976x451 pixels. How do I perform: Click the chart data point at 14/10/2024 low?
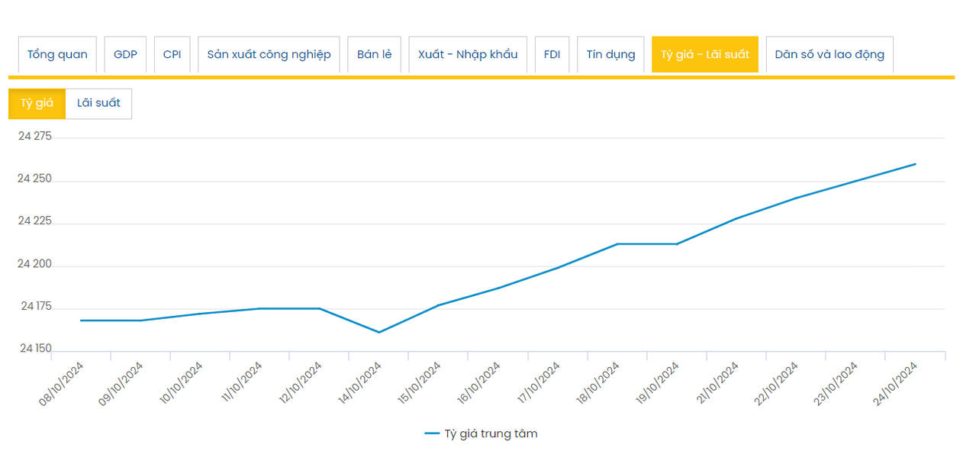click(x=378, y=332)
